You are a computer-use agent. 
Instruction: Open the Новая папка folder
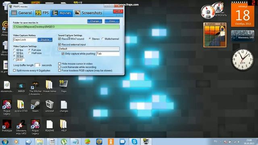coord(49,86)
